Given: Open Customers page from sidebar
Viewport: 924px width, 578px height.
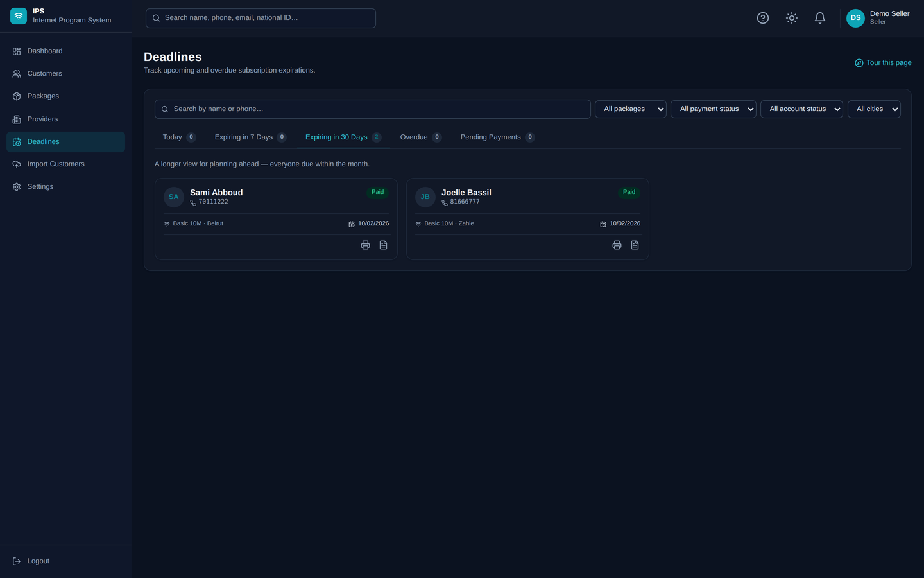Looking at the screenshot, I should 65,74.
